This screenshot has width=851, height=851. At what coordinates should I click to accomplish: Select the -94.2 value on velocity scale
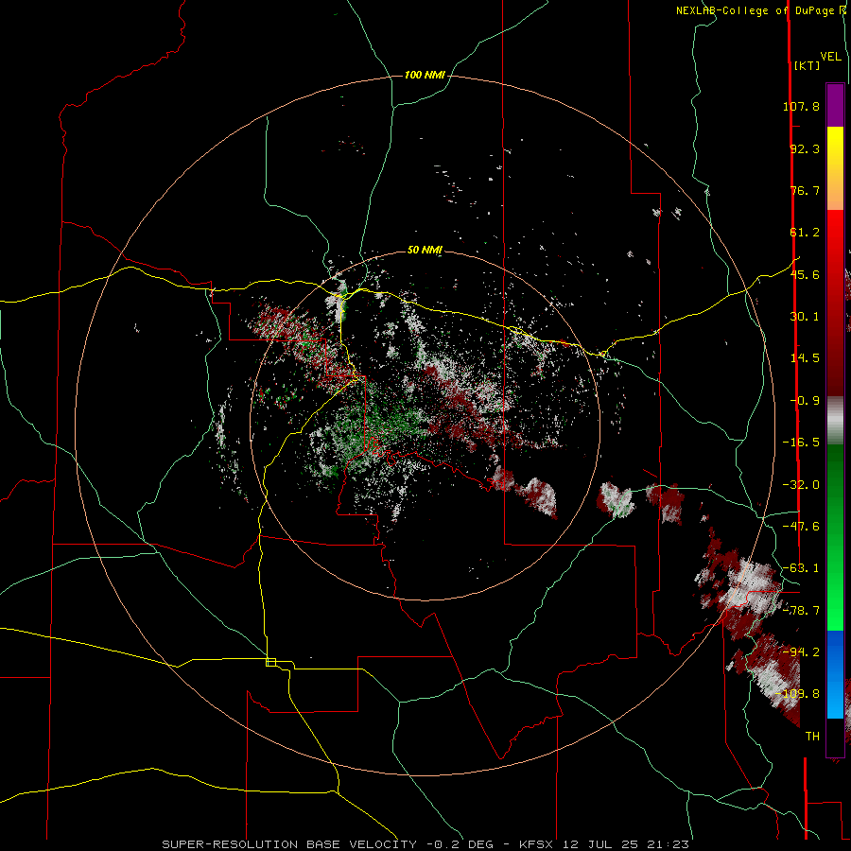point(801,652)
